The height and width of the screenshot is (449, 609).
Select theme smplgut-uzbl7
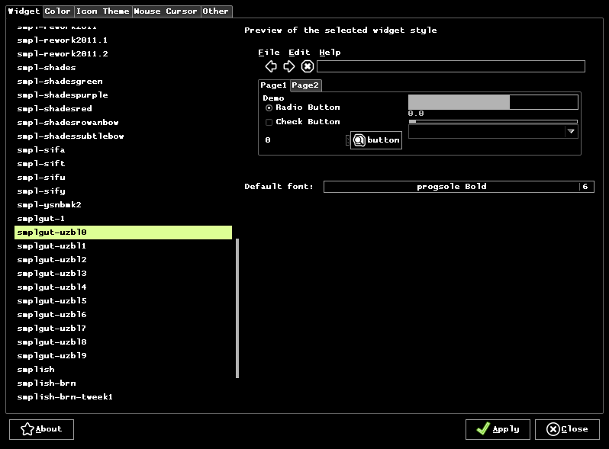pyautogui.click(x=123, y=329)
